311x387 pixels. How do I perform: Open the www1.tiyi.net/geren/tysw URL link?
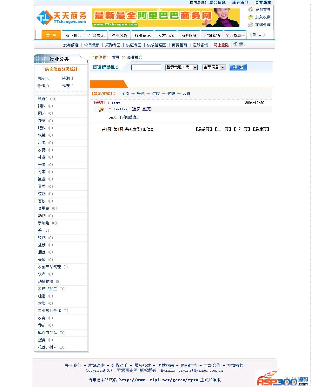pos(159,380)
